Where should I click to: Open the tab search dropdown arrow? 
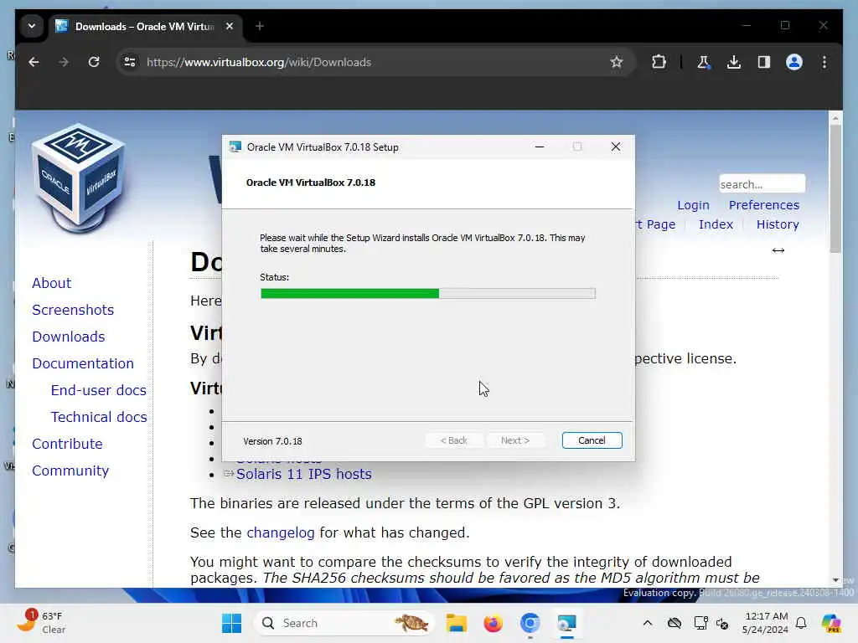32,26
